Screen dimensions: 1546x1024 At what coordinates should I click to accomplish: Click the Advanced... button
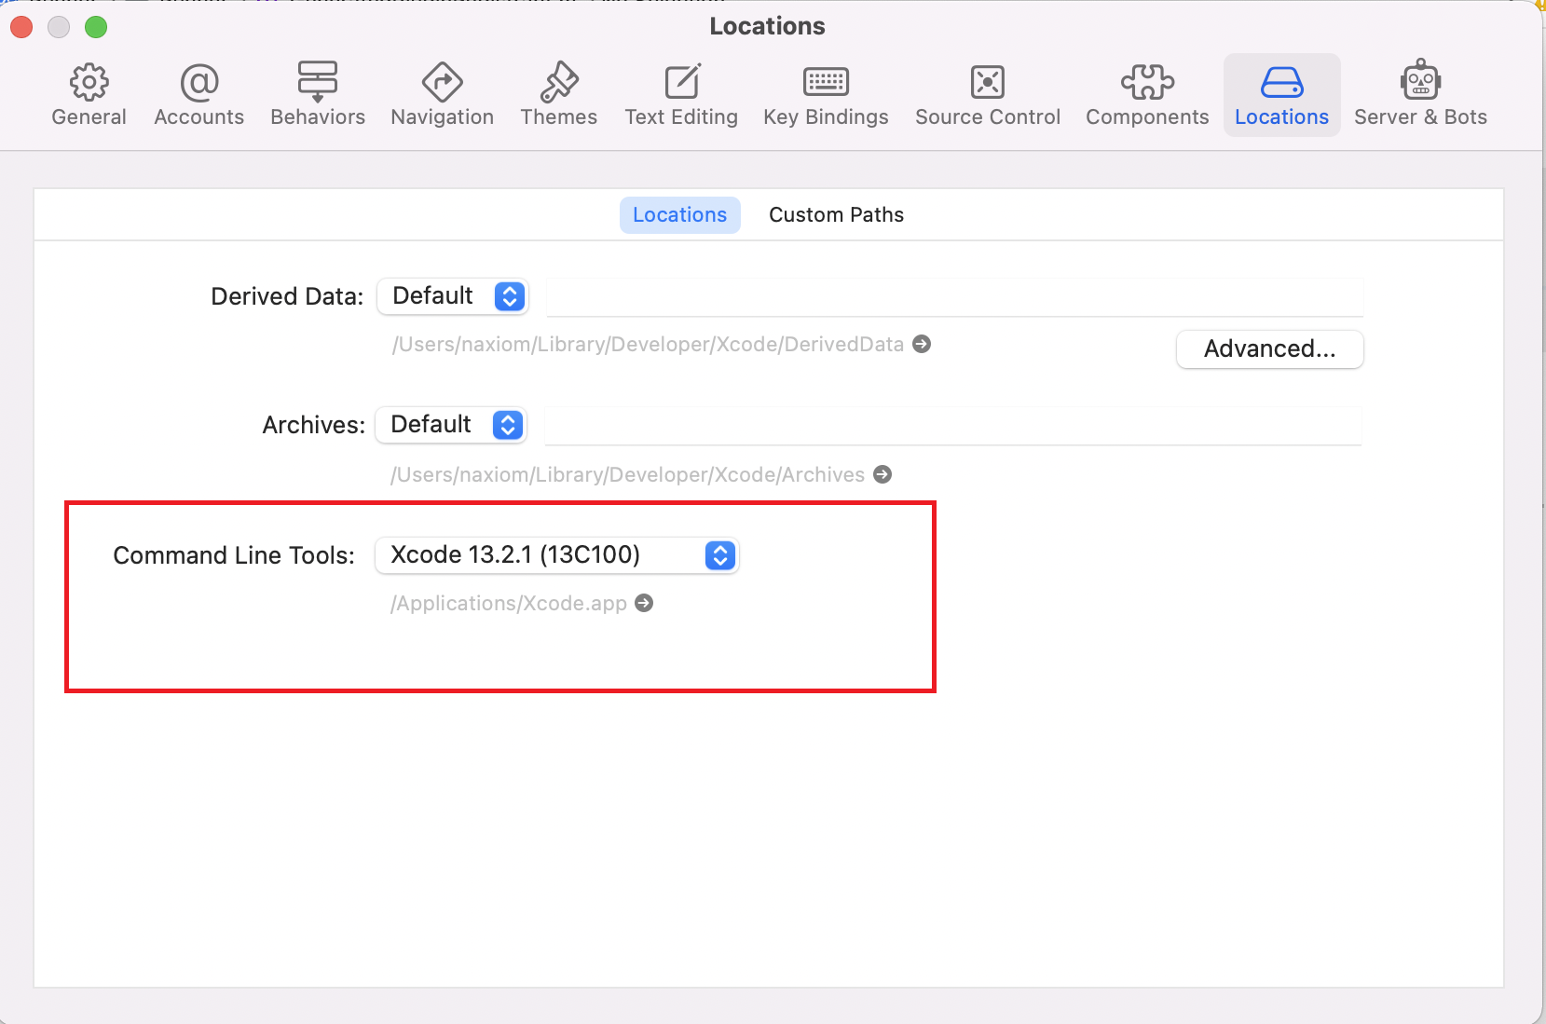(x=1269, y=349)
